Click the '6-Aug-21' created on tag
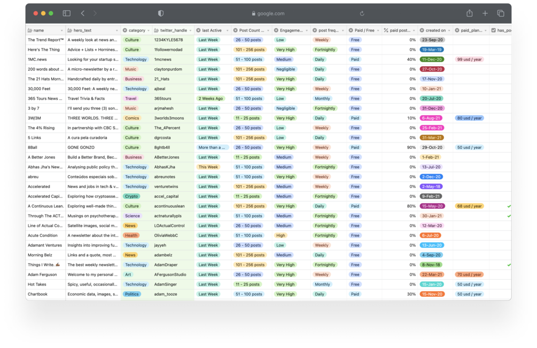537x348 pixels. pos(431,118)
